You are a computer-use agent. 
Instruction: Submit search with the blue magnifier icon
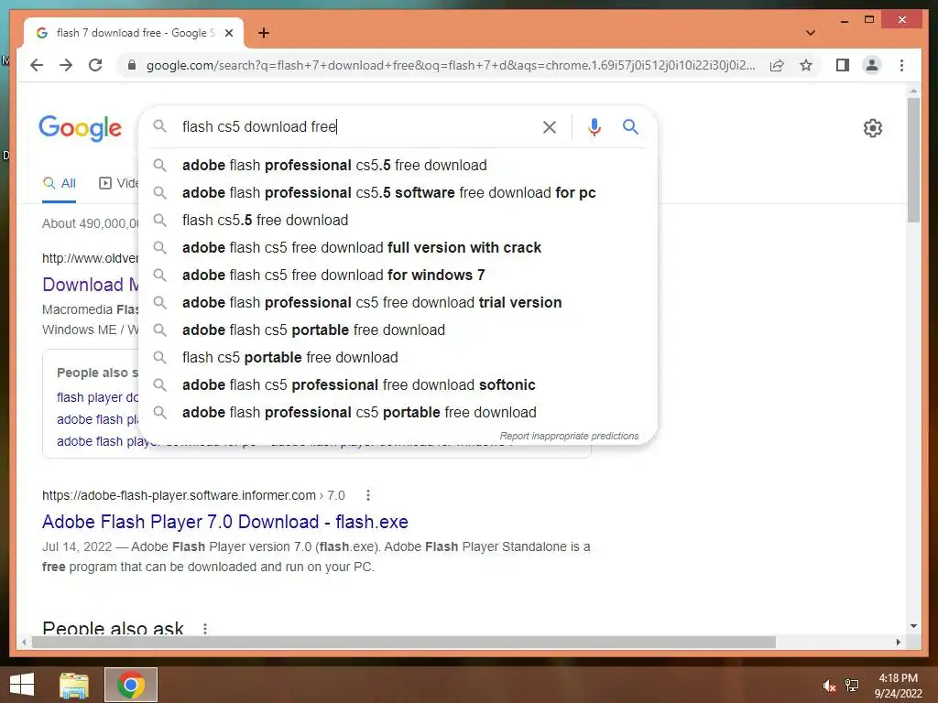click(630, 126)
